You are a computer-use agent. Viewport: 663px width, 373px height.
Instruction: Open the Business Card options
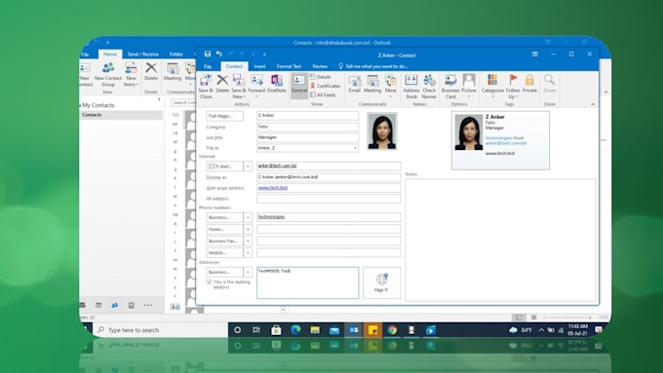coord(450,87)
